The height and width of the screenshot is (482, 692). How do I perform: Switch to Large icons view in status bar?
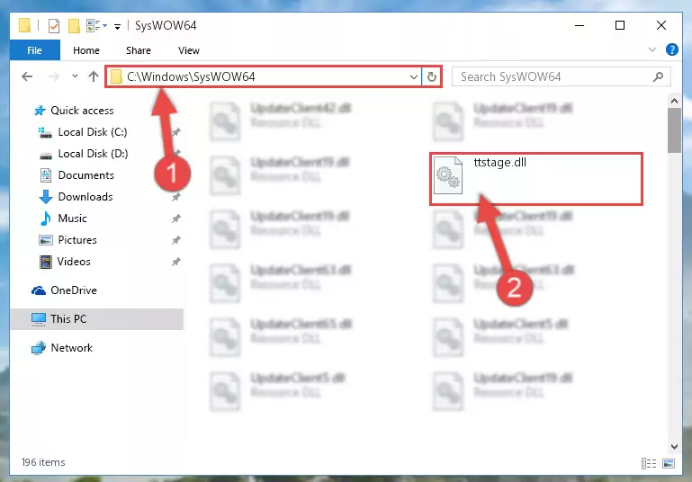(x=669, y=463)
